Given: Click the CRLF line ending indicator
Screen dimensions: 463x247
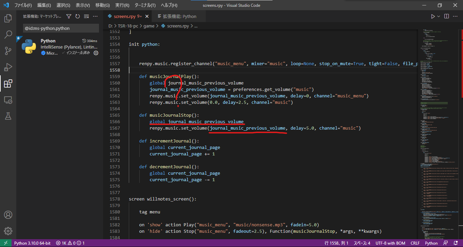Looking at the screenshot, I should [415, 243].
